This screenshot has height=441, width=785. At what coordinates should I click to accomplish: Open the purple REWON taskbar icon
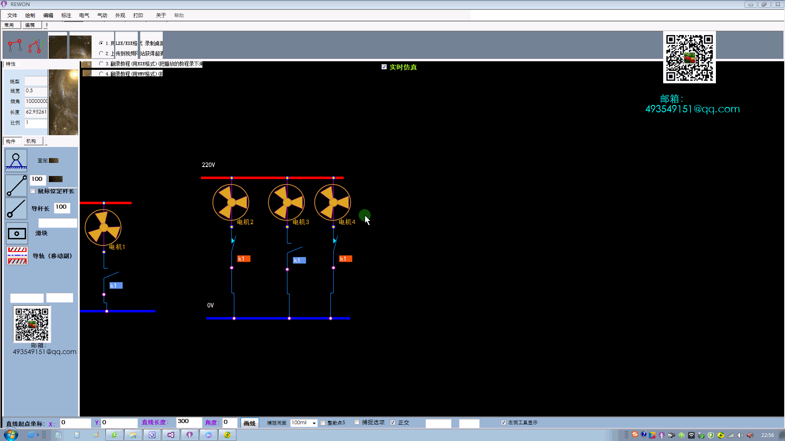[x=190, y=435]
